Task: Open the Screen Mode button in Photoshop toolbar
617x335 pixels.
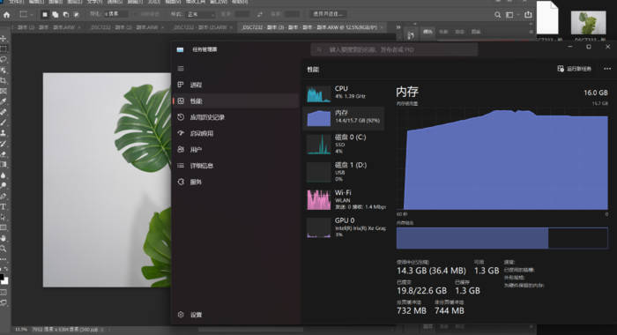Action: pyautogui.click(x=4, y=302)
